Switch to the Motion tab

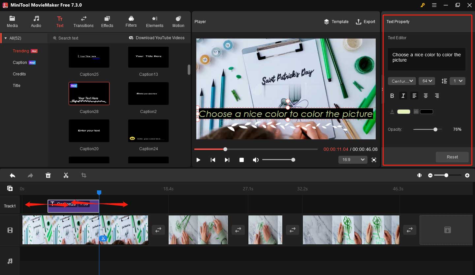pyautogui.click(x=178, y=22)
